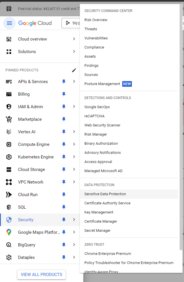Unpin Vertex AI
184x282 pixels.
(x=64, y=132)
